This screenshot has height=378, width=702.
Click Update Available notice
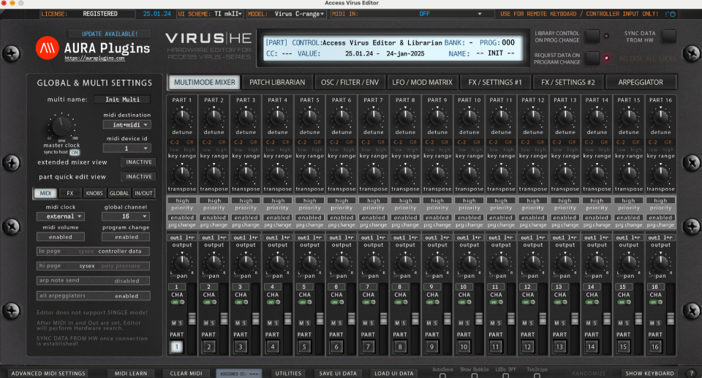110,34
